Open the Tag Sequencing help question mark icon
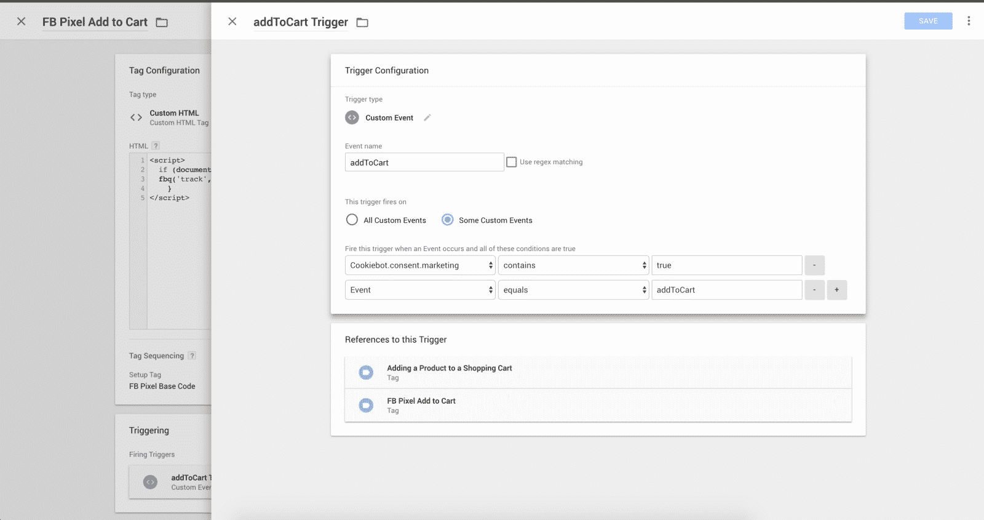 pos(192,356)
